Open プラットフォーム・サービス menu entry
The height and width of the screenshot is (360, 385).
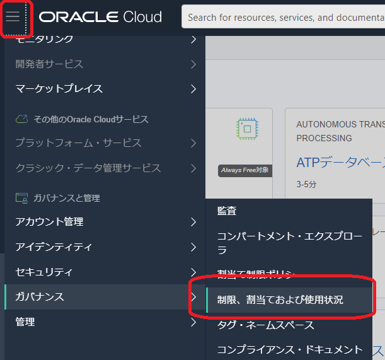[x=78, y=143]
